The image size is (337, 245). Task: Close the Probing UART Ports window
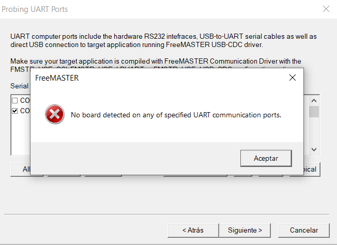(326, 9)
